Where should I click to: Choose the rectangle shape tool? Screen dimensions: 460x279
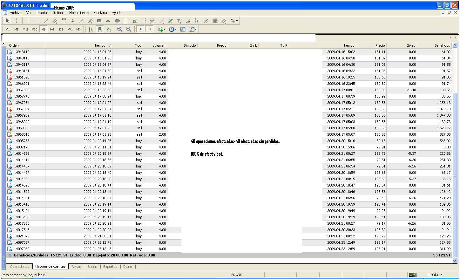point(99,21)
